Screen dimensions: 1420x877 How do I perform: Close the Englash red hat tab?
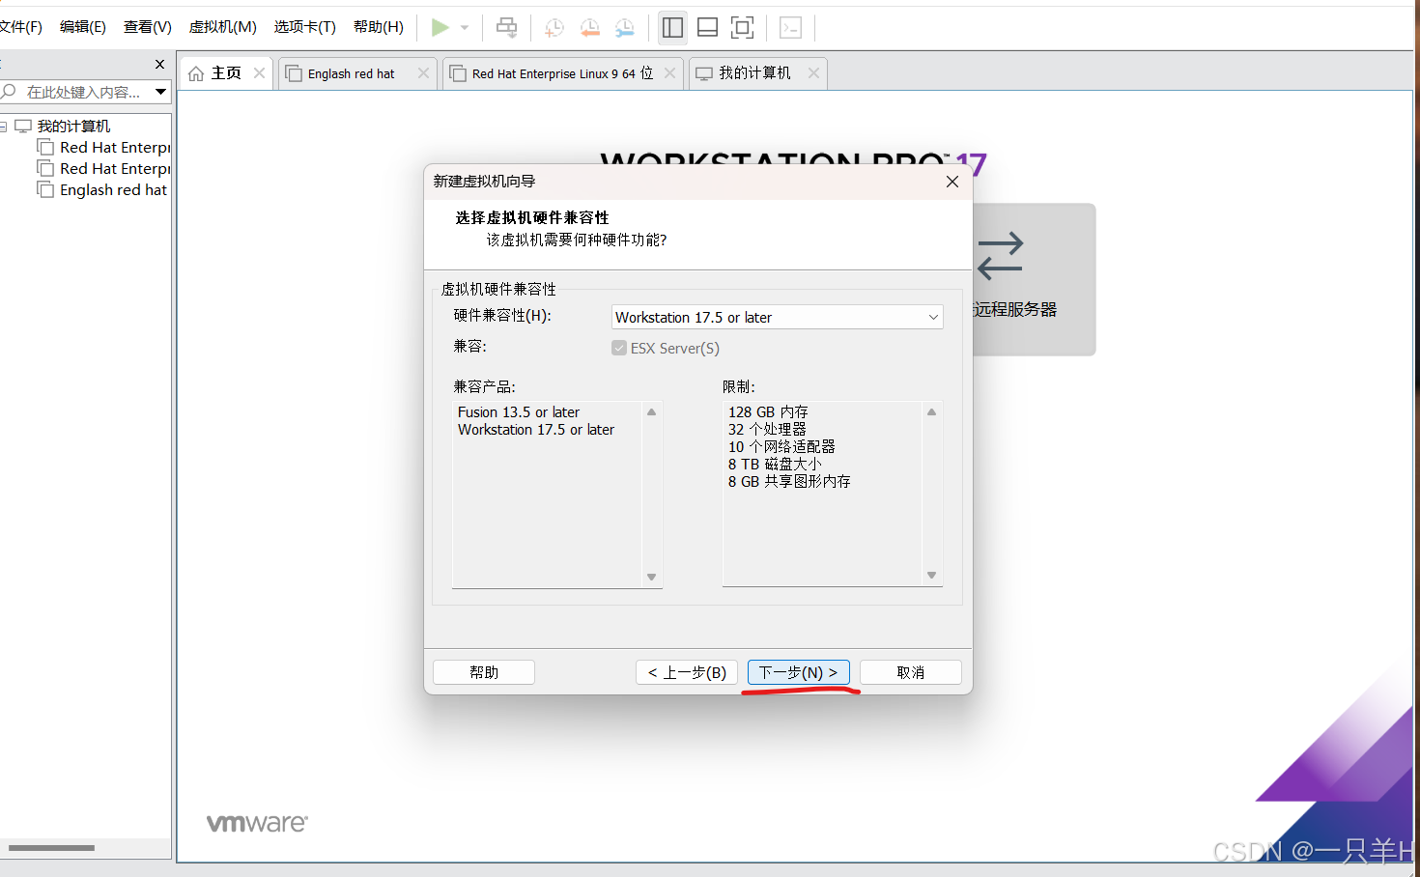point(423,73)
